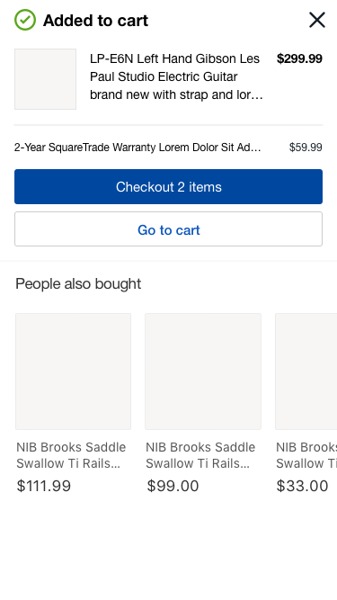
Task: Click the Checkout 2 items button
Action: (169, 187)
